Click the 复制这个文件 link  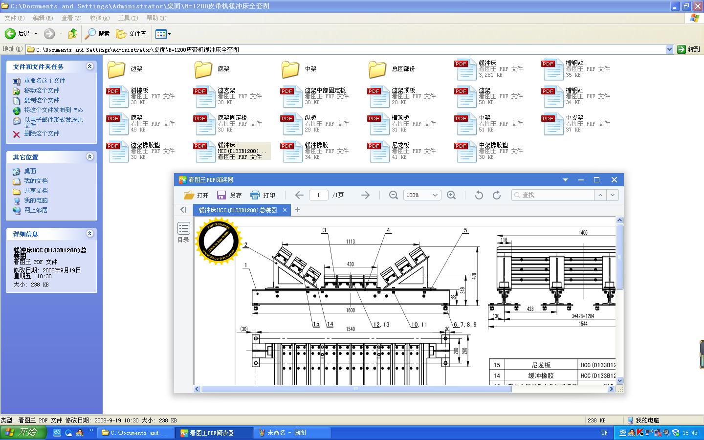tap(42, 100)
